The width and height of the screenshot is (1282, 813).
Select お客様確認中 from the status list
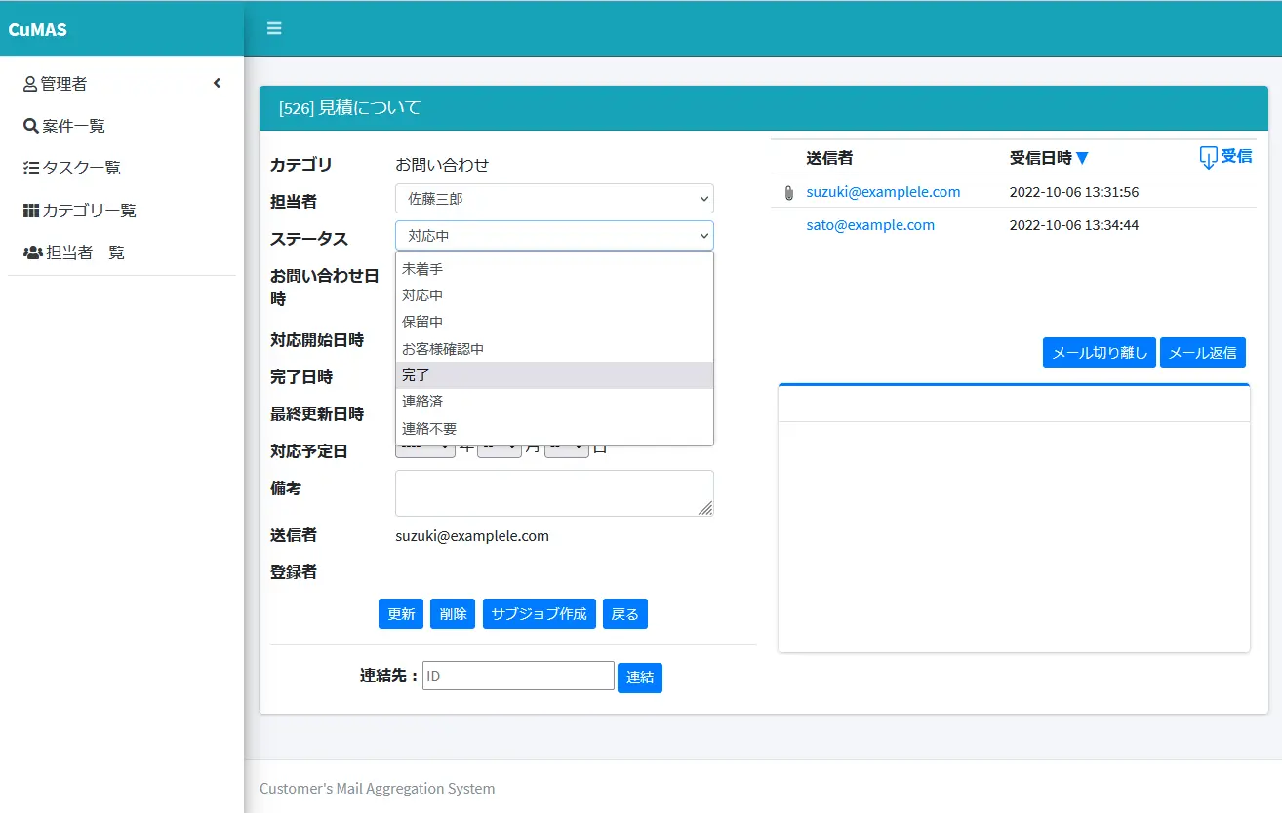(554, 349)
